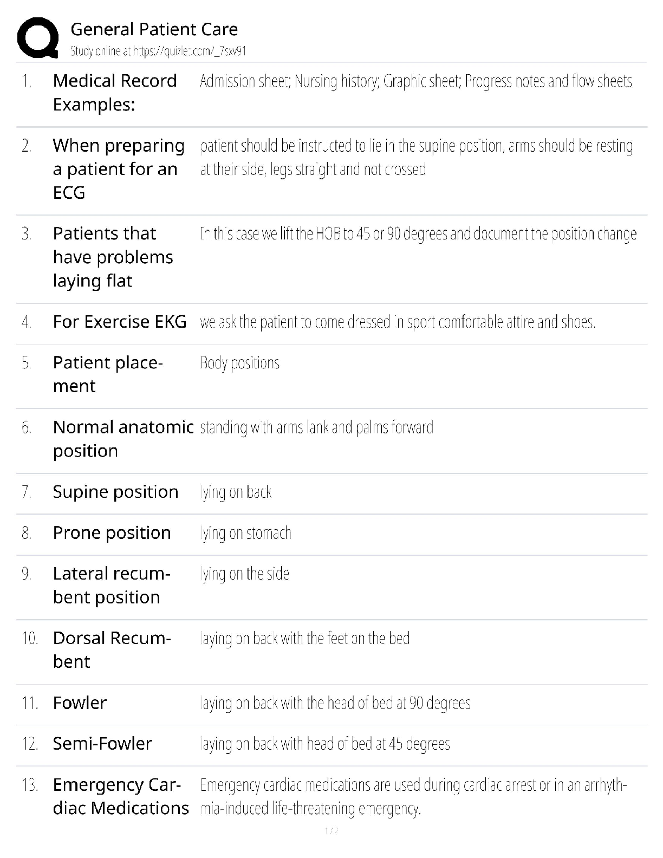The width and height of the screenshot is (663, 858).
Task: Select the Dorsal Recumbent term
Action: (x=112, y=650)
